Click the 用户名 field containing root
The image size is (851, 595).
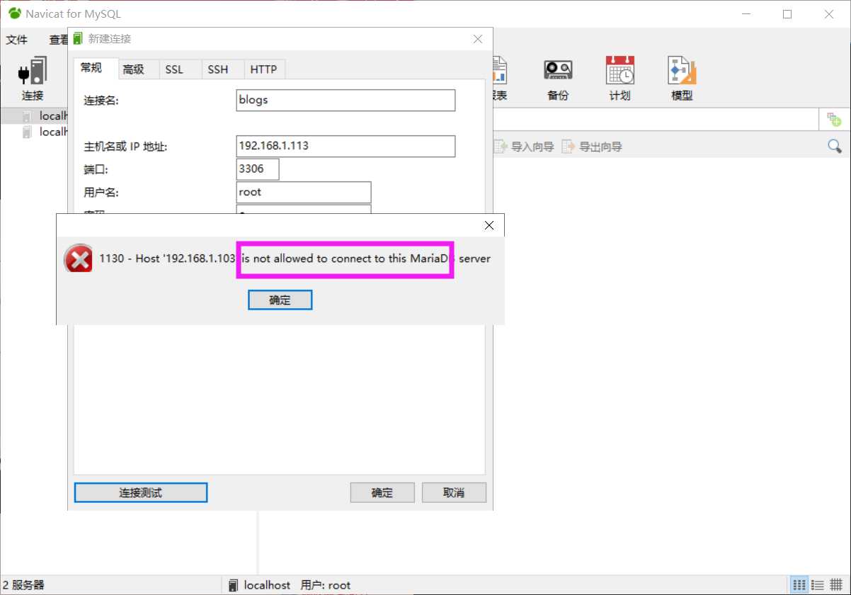(x=304, y=192)
